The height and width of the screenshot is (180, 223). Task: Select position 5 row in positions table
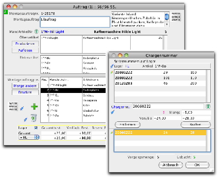[73, 105]
